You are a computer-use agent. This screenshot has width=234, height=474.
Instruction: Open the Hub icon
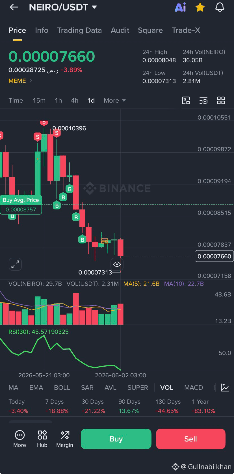tap(42, 439)
